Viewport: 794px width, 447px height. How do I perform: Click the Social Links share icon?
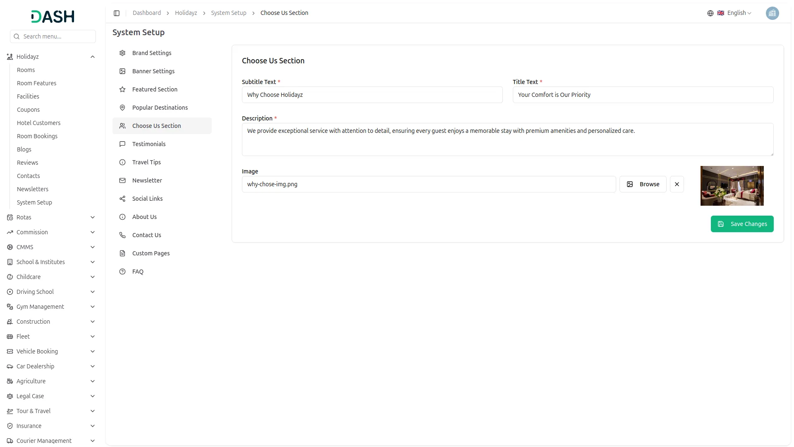(x=122, y=199)
